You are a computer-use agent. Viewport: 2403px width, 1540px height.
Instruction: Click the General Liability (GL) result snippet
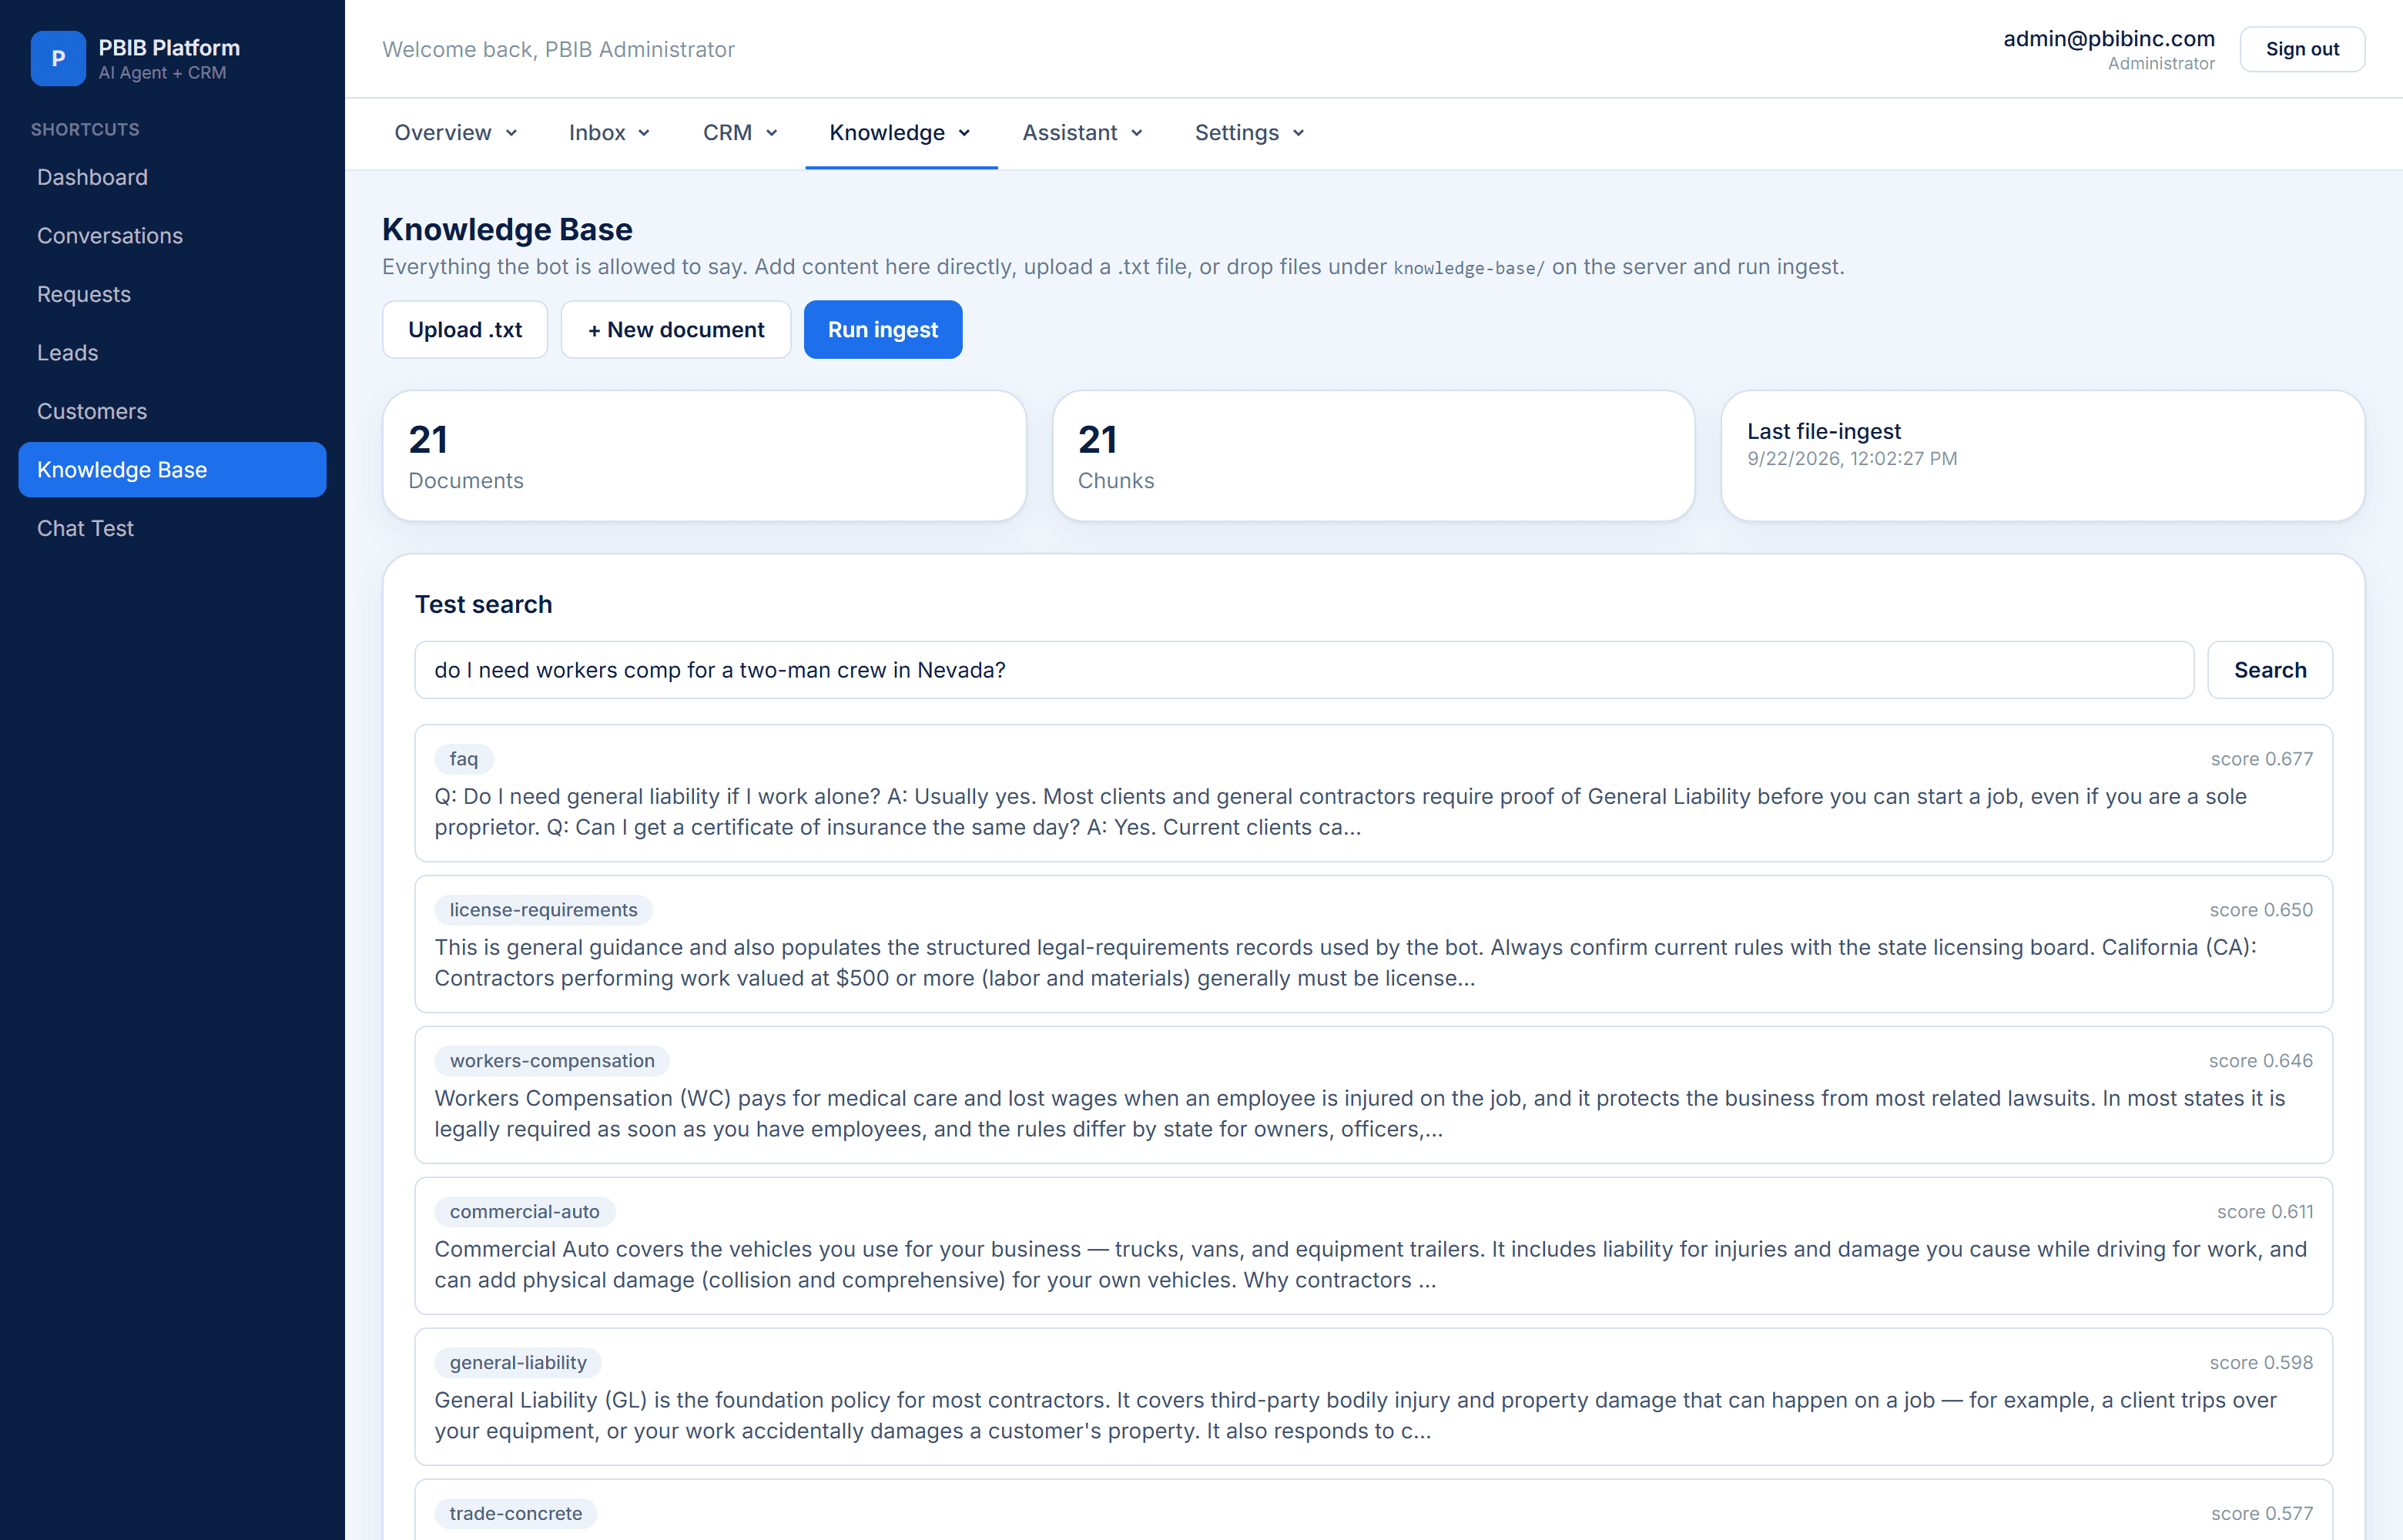pyautogui.click(x=1355, y=1416)
